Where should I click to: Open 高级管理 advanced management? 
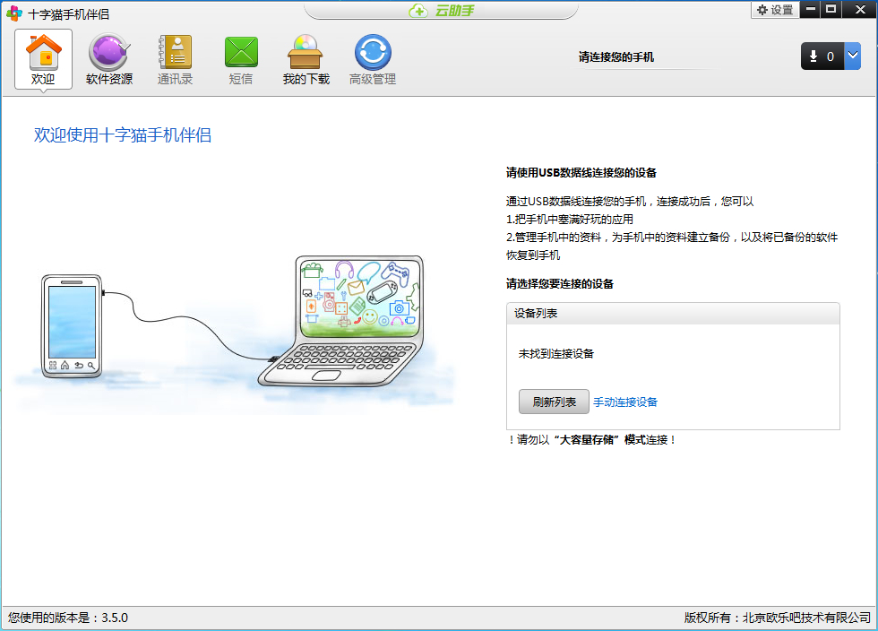(x=373, y=59)
